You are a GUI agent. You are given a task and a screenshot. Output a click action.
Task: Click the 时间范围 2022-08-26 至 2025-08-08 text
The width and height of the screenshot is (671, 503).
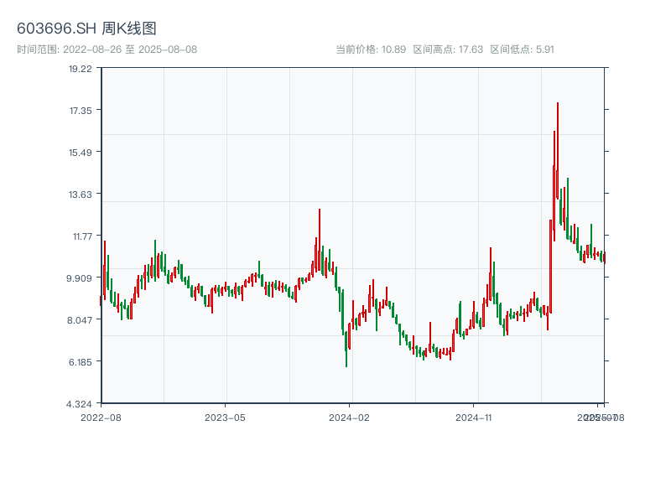[x=107, y=49]
